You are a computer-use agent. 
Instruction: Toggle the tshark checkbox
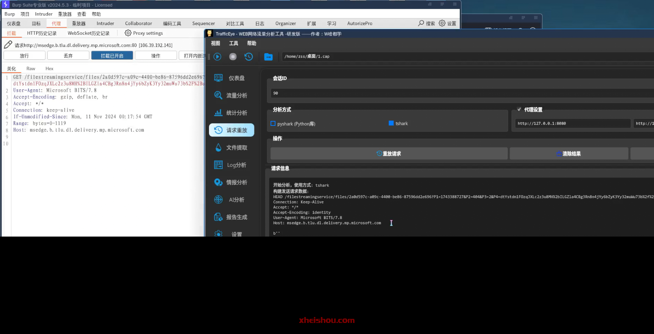click(391, 123)
